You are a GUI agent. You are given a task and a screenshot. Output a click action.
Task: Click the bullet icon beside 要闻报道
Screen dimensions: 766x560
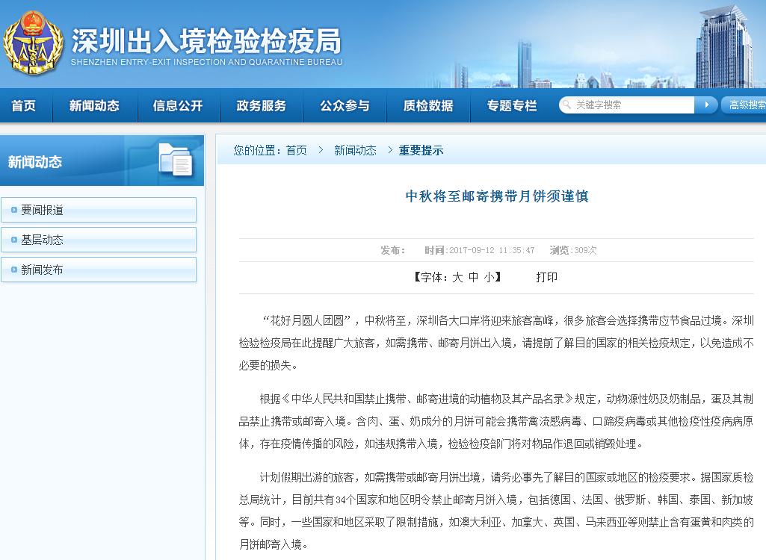[x=14, y=210]
